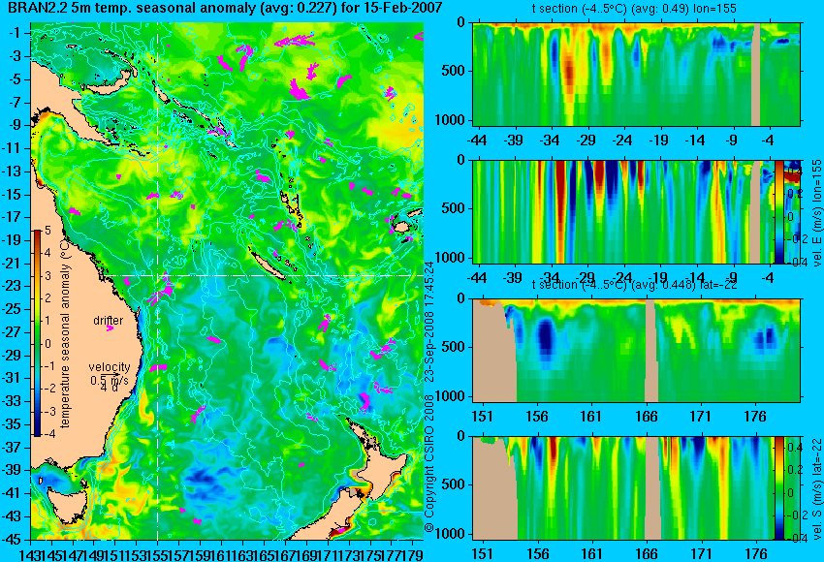Screen dimensions: 824x562
Task: Click the 155 longitude tick label on the map axis
Action: point(157,554)
